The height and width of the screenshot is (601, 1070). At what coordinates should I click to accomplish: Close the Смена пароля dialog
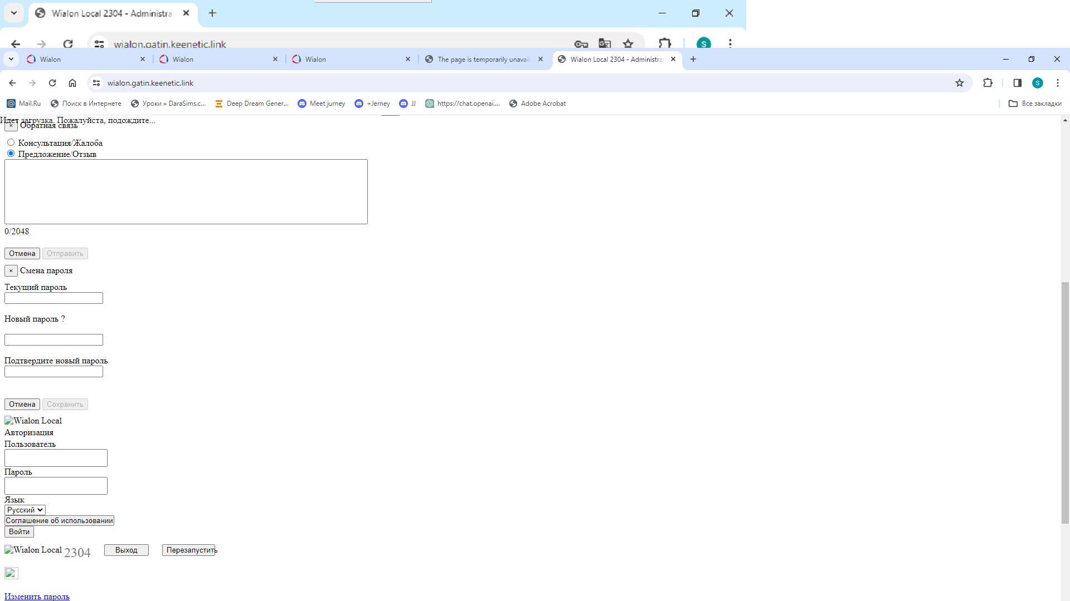point(11,271)
